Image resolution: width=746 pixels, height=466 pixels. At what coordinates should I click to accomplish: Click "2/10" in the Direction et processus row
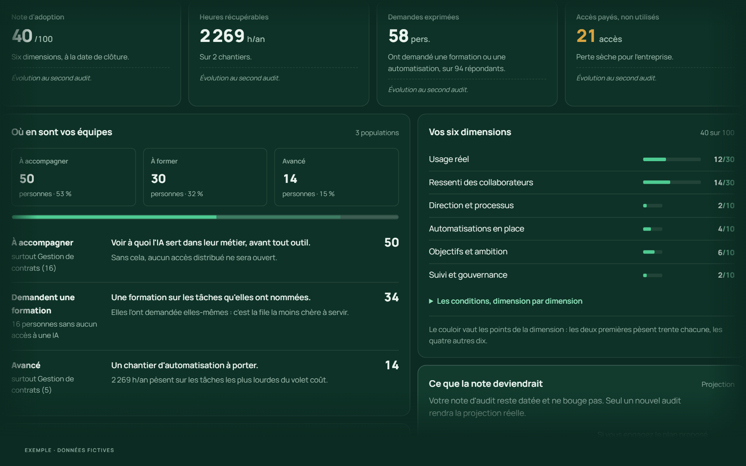coord(726,205)
